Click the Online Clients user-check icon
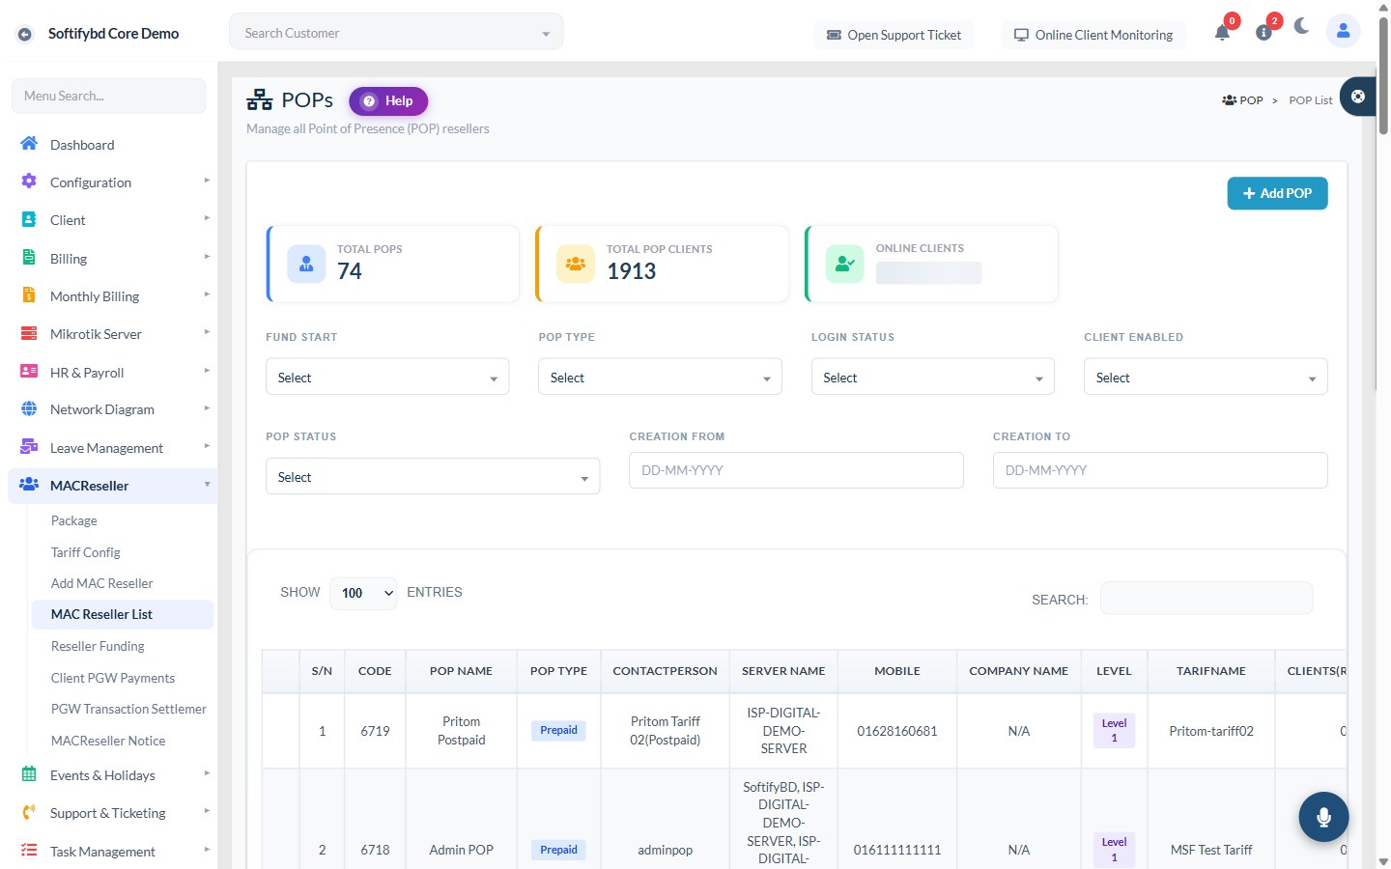The height and width of the screenshot is (869, 1391). [x=845, y=264]
